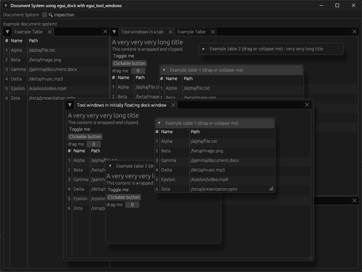Screen dimensions: 362x272
Task: Close the lower right dock panel
Action: (355, 200)
